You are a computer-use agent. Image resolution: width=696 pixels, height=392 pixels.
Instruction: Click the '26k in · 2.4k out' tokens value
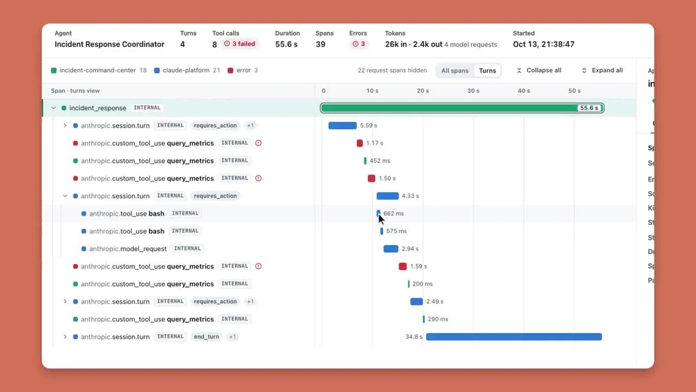click(x=413, y=44)
